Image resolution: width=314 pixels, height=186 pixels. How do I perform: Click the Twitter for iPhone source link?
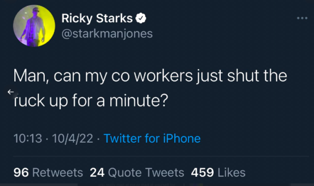[x=152, y=138]
